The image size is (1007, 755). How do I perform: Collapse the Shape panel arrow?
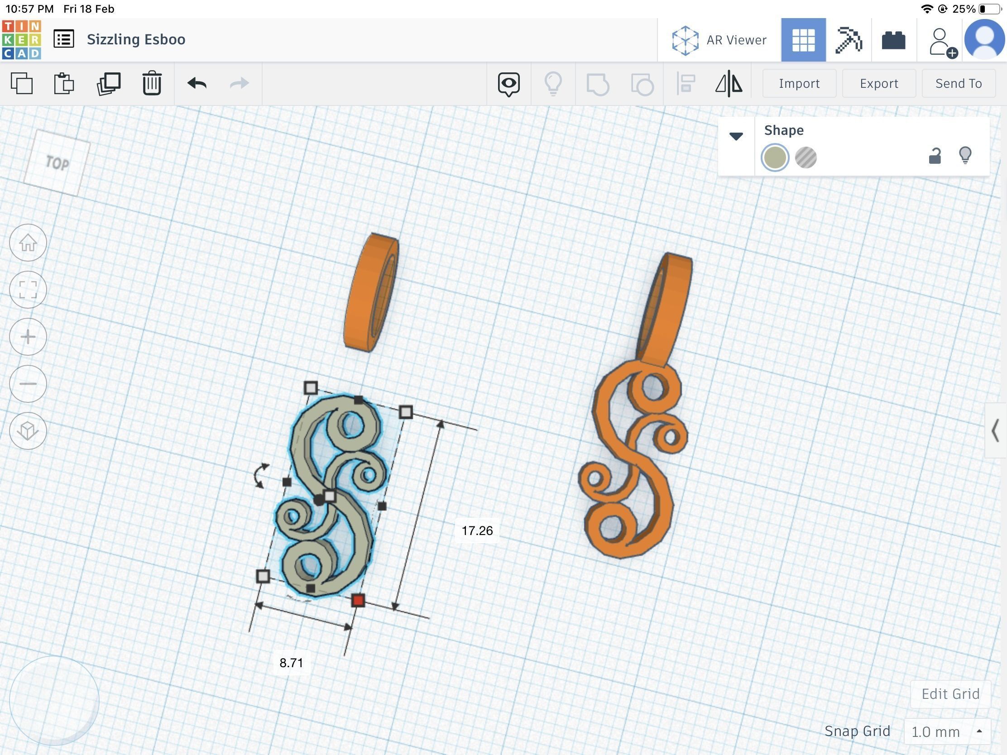click(736, 136)
